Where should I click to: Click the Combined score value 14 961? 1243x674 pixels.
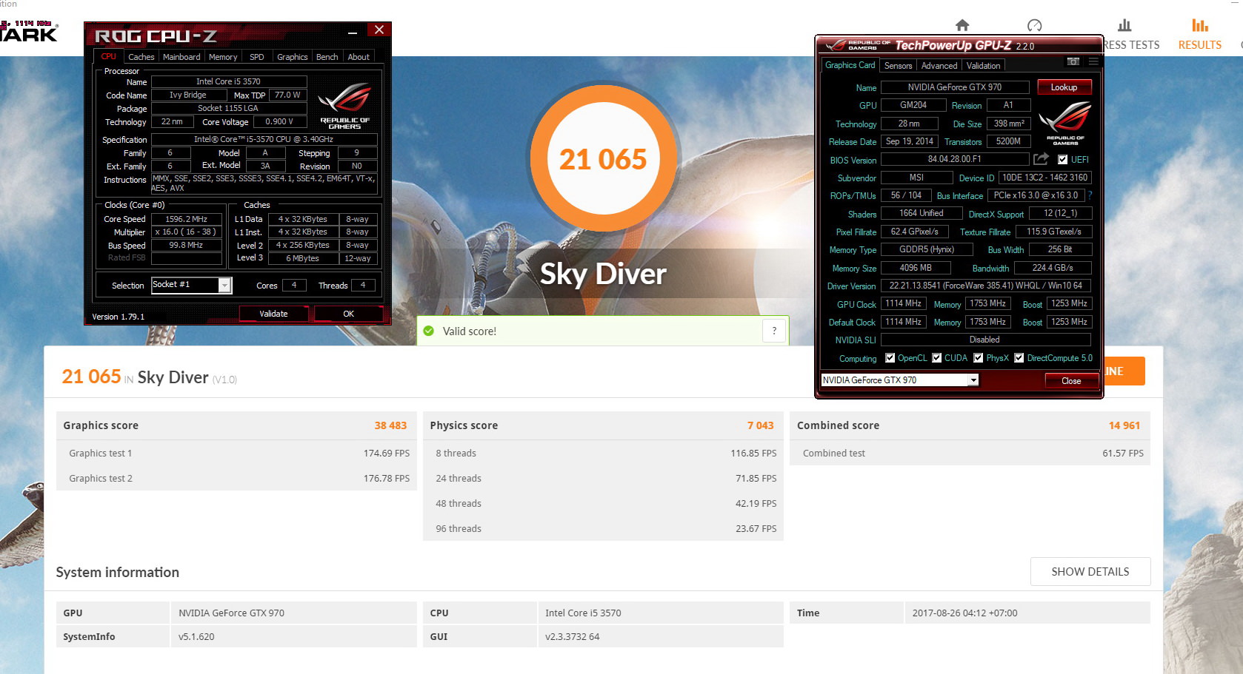pos(1124,425)
